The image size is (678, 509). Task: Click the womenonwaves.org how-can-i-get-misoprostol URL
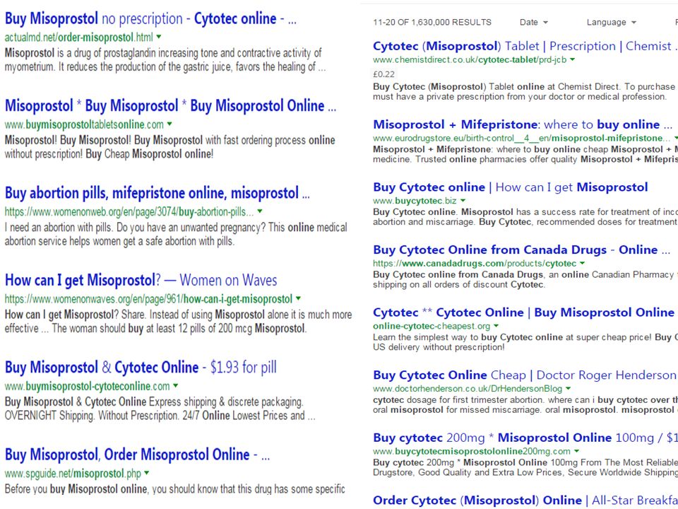click(x=149, y=299)
